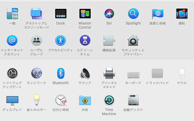194x121 pixels.
Task: Open the 一般 (General) preferences icon
Action: tap(12, 14)
